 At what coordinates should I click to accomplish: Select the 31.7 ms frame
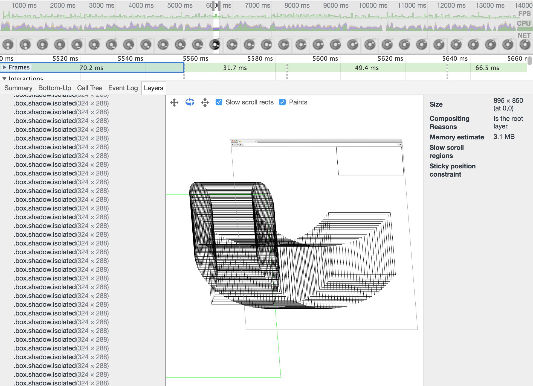click(x=235, y=68)
